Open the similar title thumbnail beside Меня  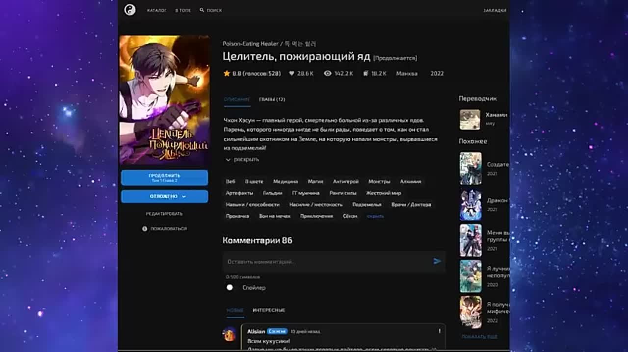click(471, 240)
